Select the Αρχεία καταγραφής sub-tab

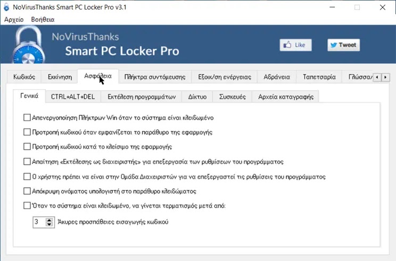point(286,97)
